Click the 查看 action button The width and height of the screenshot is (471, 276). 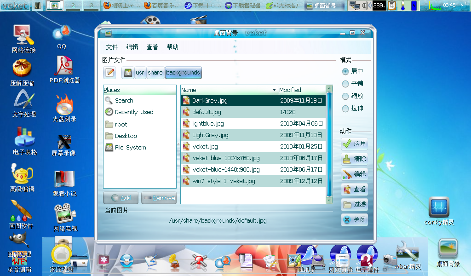coord(355,189)
